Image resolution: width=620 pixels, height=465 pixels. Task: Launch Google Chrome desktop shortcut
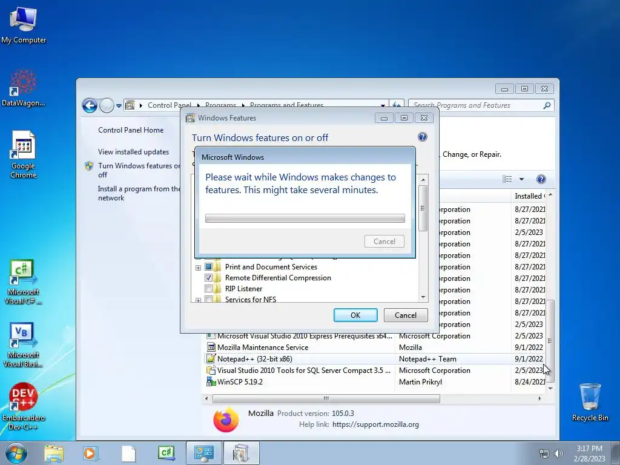24,154
